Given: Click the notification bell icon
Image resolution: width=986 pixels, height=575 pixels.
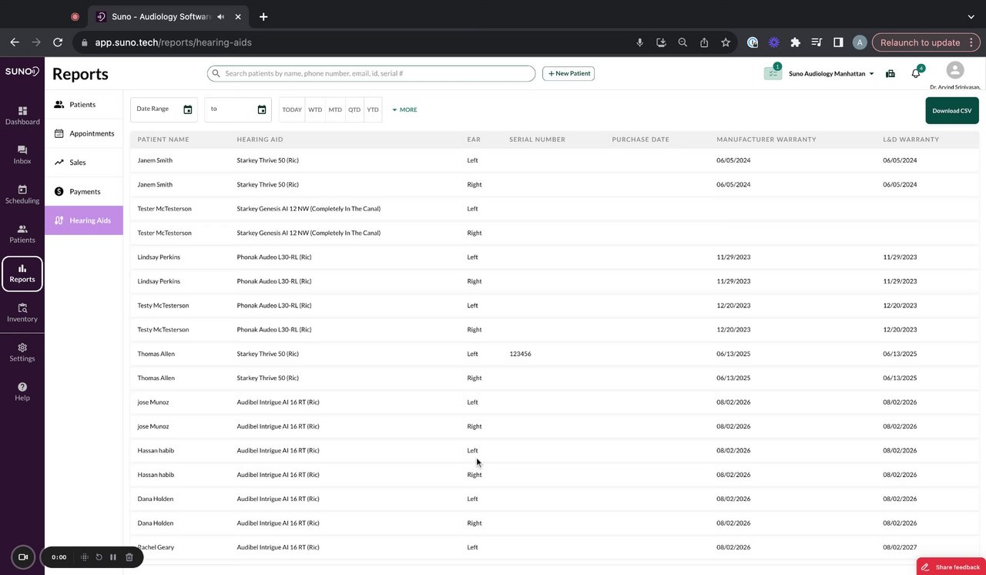Looking at the screenshot, I should [x=916, y=74].
